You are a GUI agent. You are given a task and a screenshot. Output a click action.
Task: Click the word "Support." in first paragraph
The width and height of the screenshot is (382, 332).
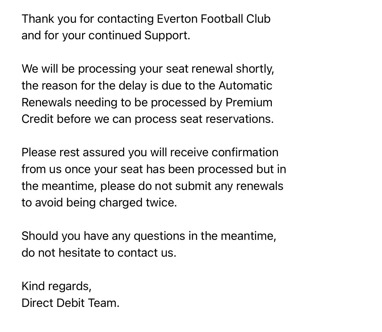coord(167,35)
